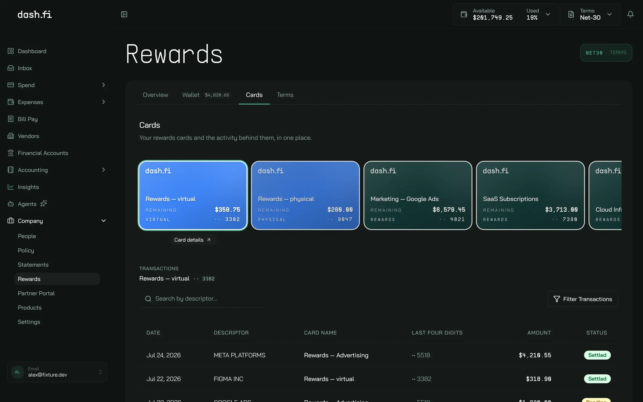Click the dash.fi logo
Viewport: 643px width, 402px height.
click(35, 14)
